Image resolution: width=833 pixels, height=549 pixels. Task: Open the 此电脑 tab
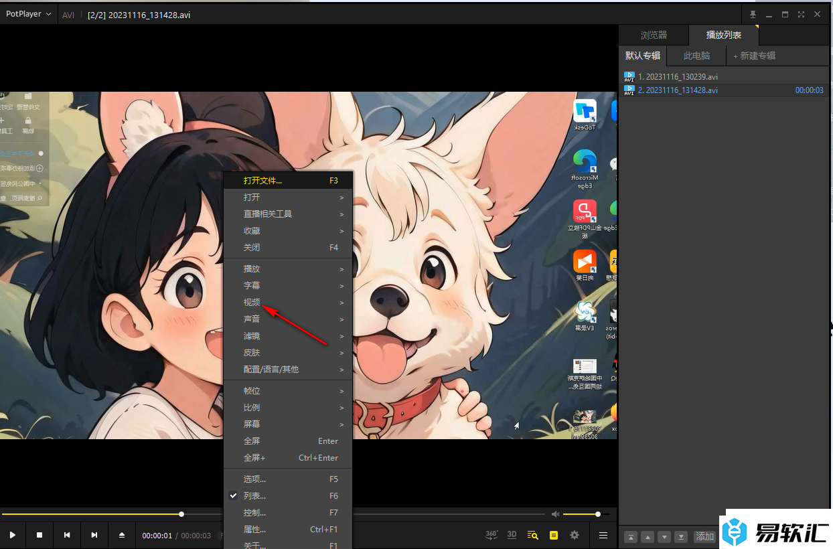pos(696,56)
